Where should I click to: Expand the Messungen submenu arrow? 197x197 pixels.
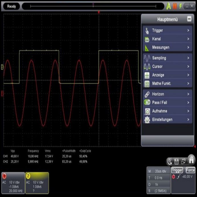point(188,47)
